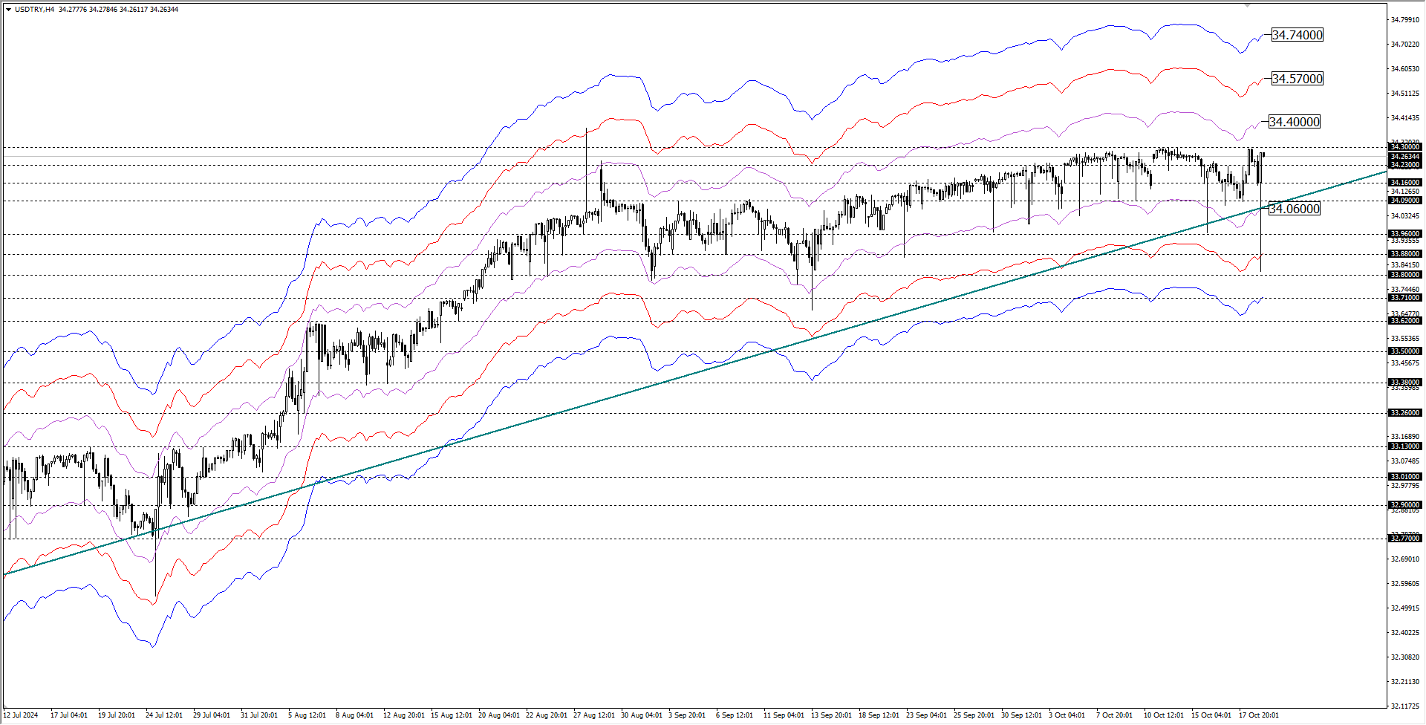
Task: Click the 34.09000 level price tag
Action: pyautogui.click(x=1405, y=201)
